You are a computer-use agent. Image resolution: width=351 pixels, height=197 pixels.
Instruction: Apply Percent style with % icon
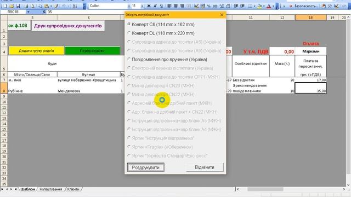pyautogui.click(x=209, y=6)
